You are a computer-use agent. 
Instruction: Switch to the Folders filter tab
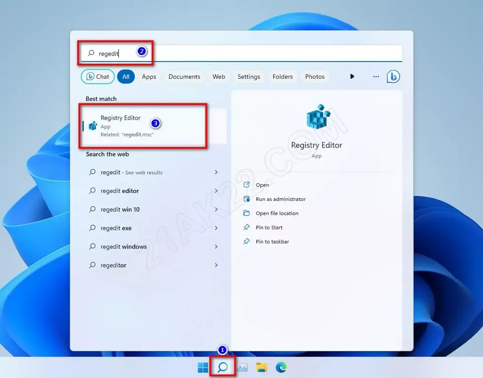(283, 76)
